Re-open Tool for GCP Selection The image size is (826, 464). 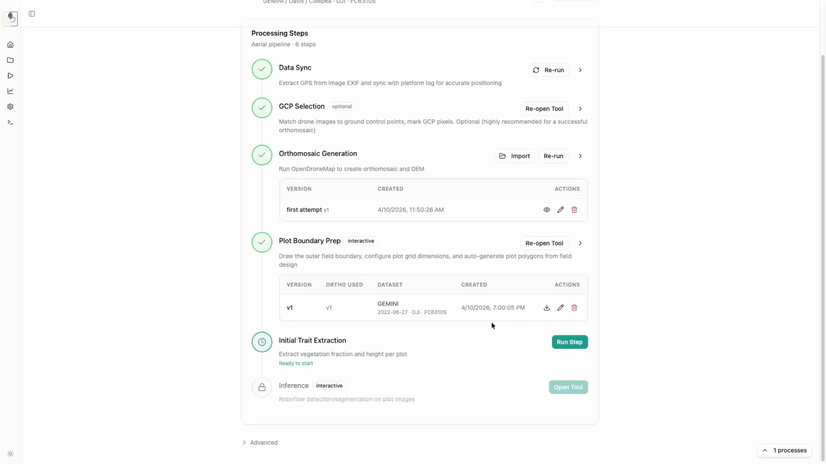pos(544,109)
